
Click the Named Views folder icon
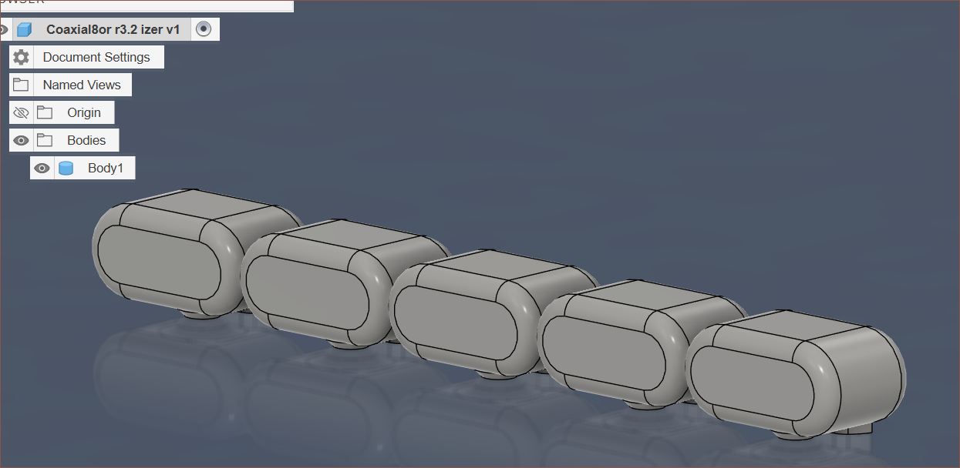[x=22, y=85]
